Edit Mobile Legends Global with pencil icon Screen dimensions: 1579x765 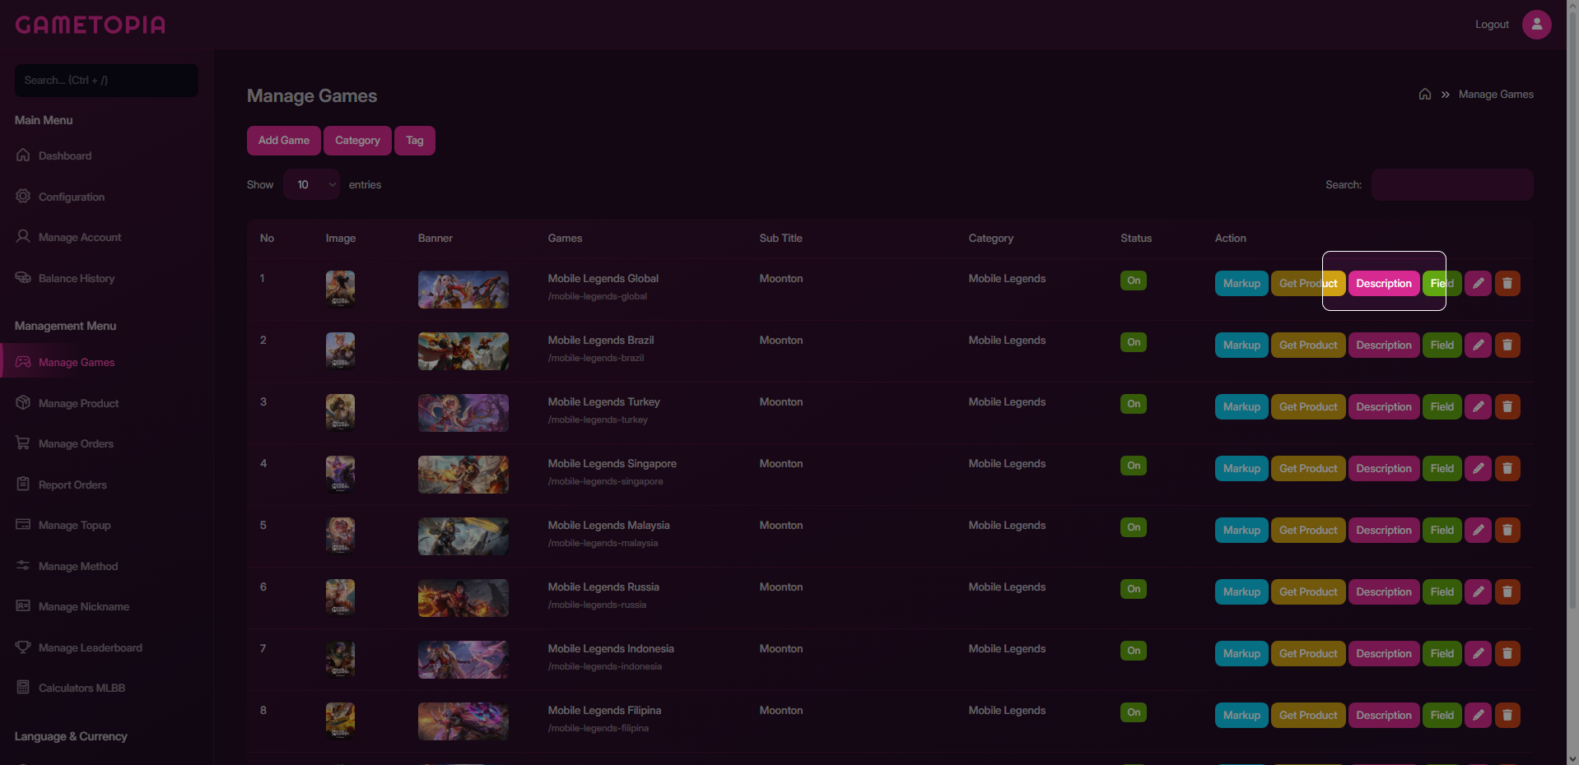pos(1478,283)
